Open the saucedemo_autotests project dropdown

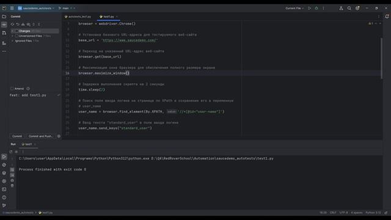click(x=36, y=8)
